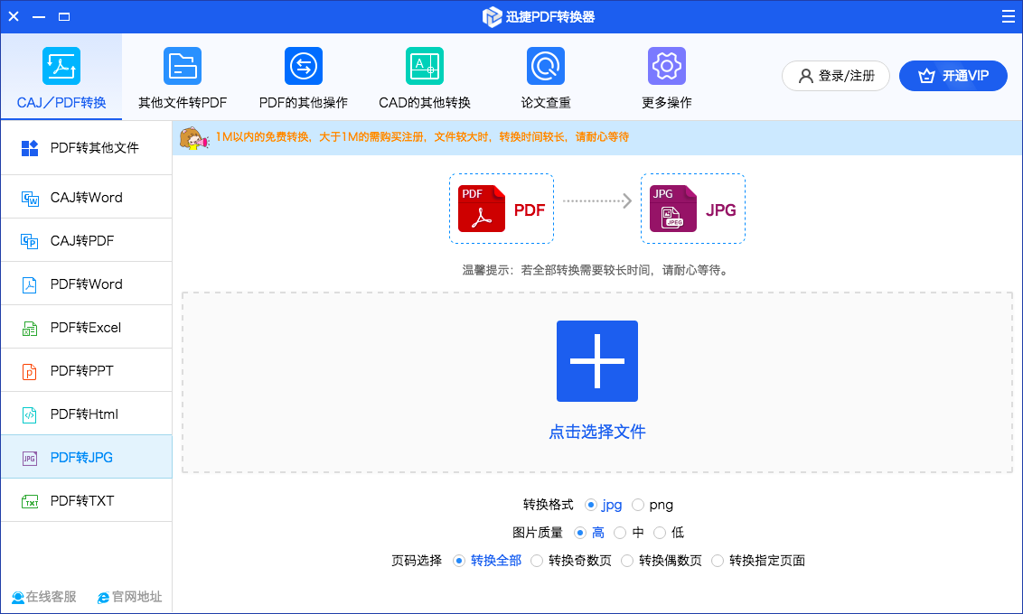Select CAJ转PDF in the sidebar
Screen dimensions: 1023x614
click(86, 240)
